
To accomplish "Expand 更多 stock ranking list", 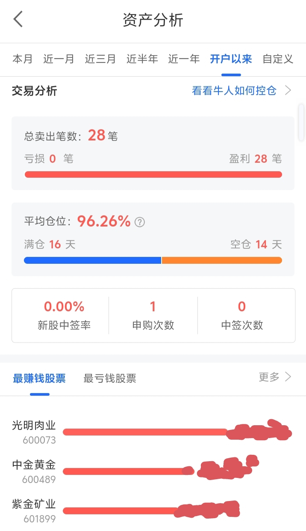I will click(275, 377).
